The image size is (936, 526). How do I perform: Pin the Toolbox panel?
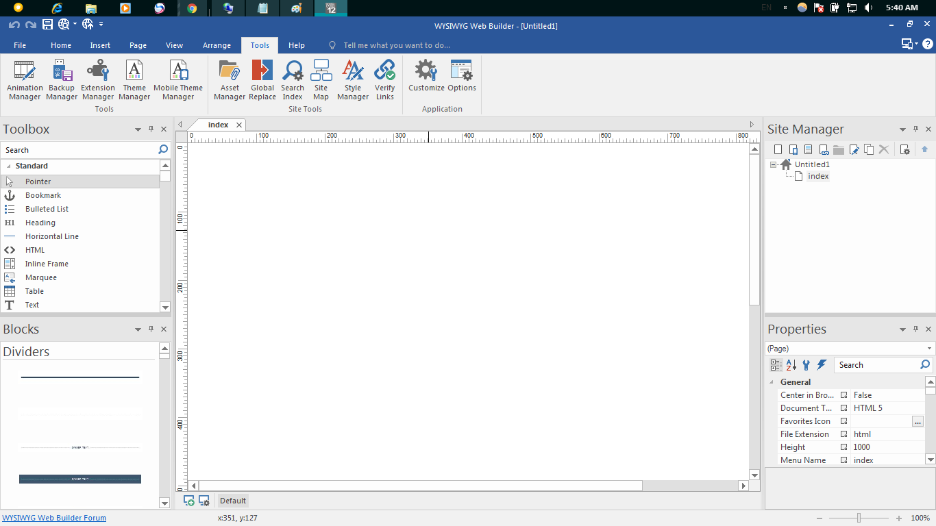click(151, 129)
